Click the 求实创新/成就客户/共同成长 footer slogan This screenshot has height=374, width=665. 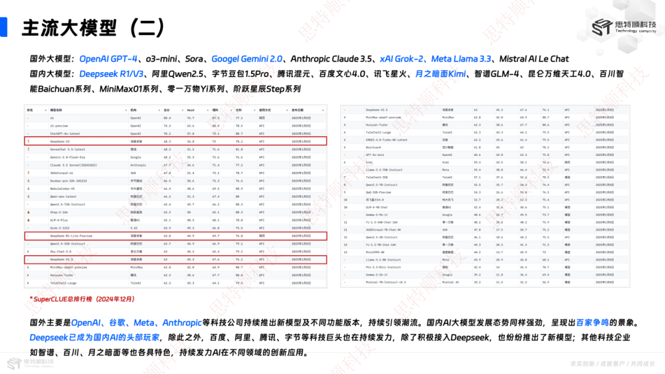(x=613, y=364)
